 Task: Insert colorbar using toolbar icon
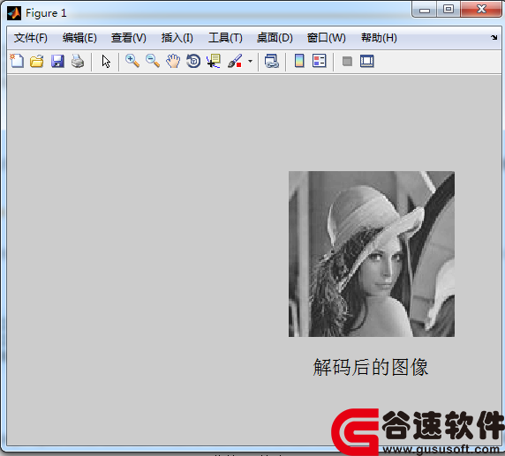click(x=299, y=61)
